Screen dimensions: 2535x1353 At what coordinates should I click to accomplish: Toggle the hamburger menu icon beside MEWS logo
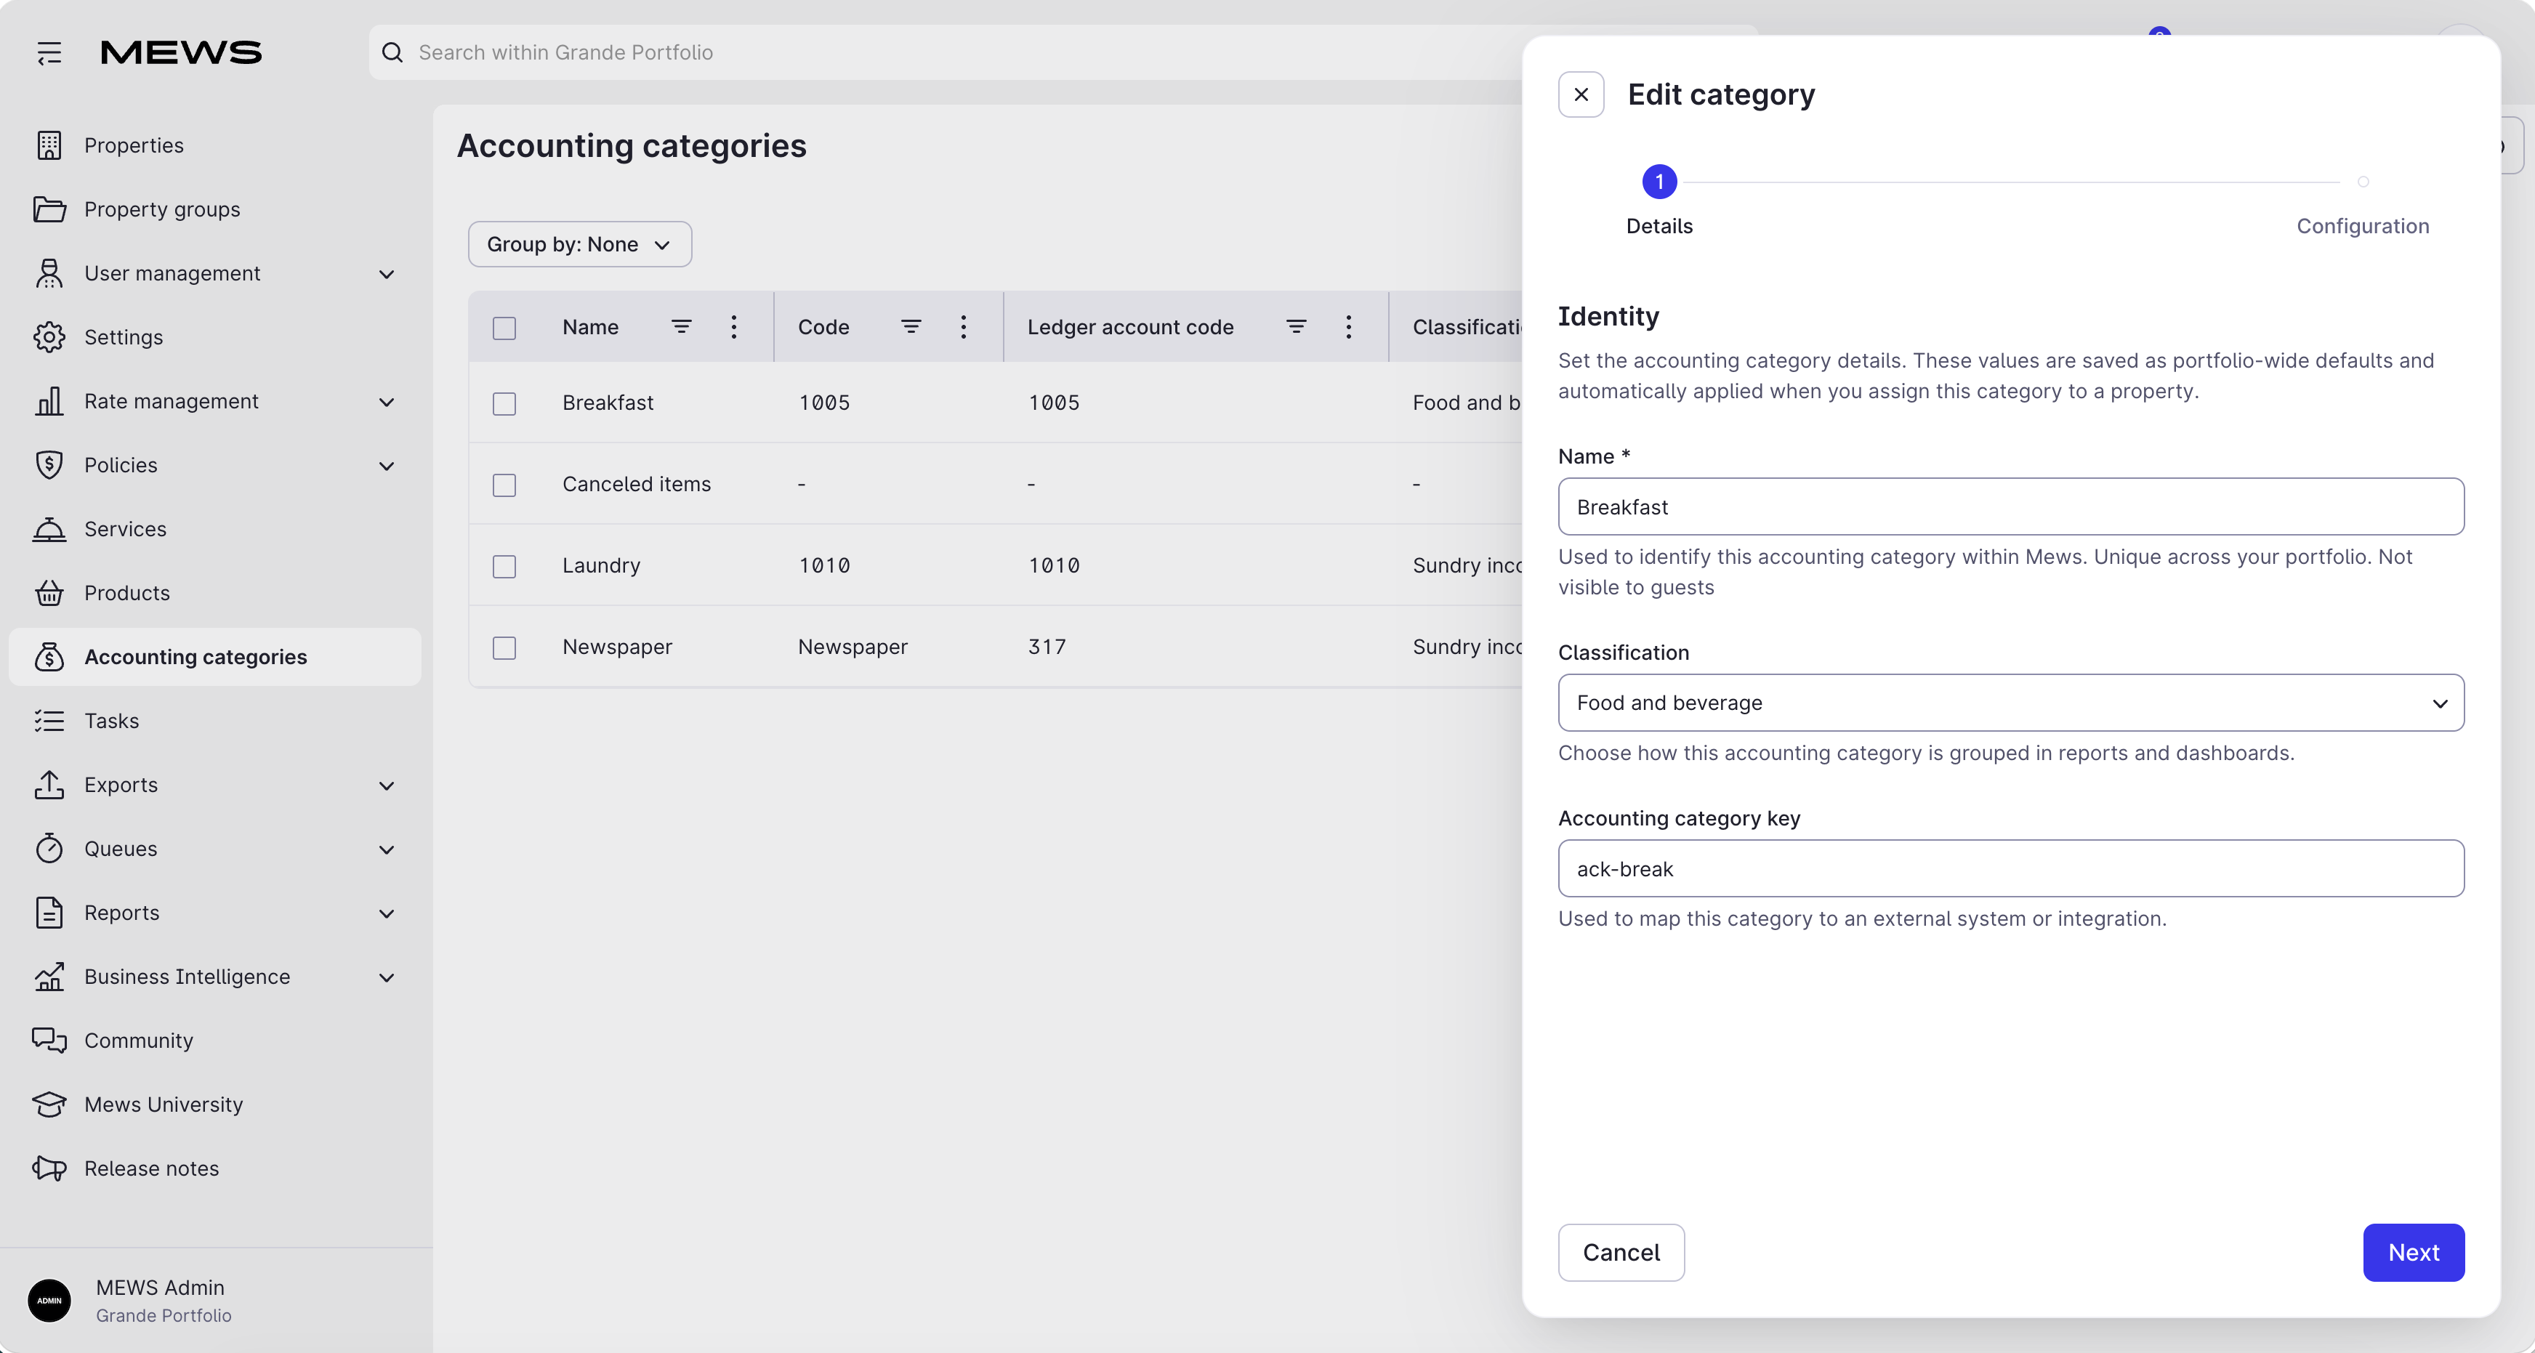click(49, 52)
